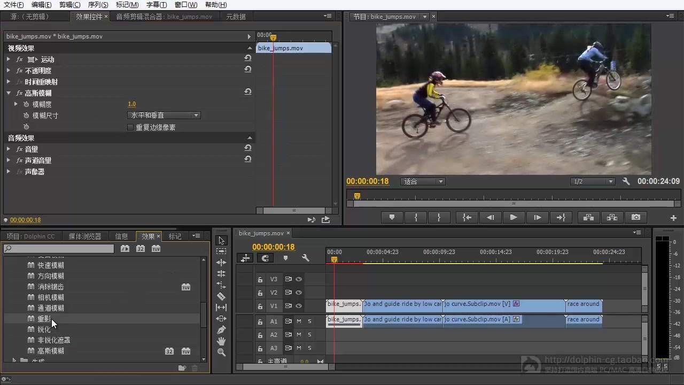Toggle Gaussian Blur fx on/off
The height and width of the screenshot is (385, 684).
(20, 93)
